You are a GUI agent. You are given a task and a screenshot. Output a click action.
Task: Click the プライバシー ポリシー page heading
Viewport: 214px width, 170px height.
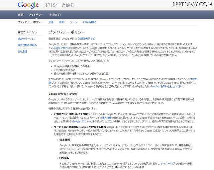[67, 32]
